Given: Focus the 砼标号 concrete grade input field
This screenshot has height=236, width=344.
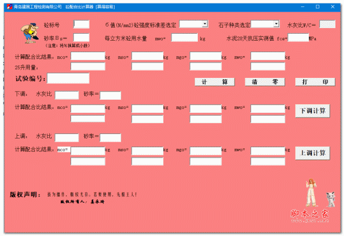Looking at the screenshot, I should [81, 25].
